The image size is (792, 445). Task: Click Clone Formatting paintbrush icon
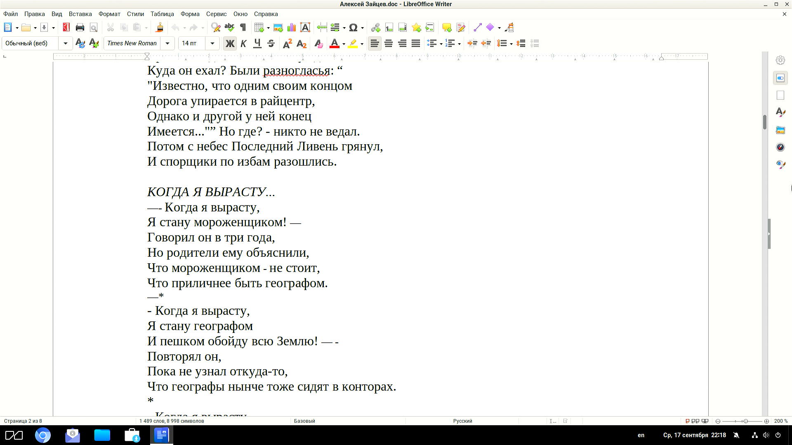(x=160, y=28)
